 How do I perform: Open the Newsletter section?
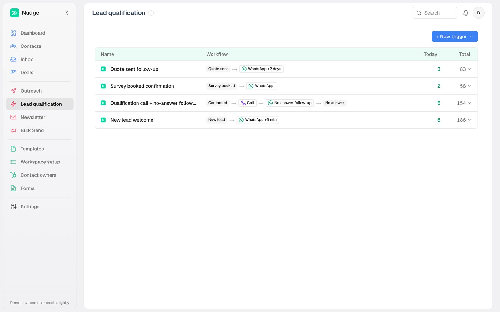click(x=40, y=117)
